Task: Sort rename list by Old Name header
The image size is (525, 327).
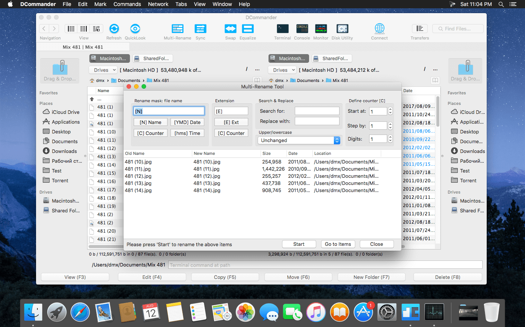Action: pos(158,153)
